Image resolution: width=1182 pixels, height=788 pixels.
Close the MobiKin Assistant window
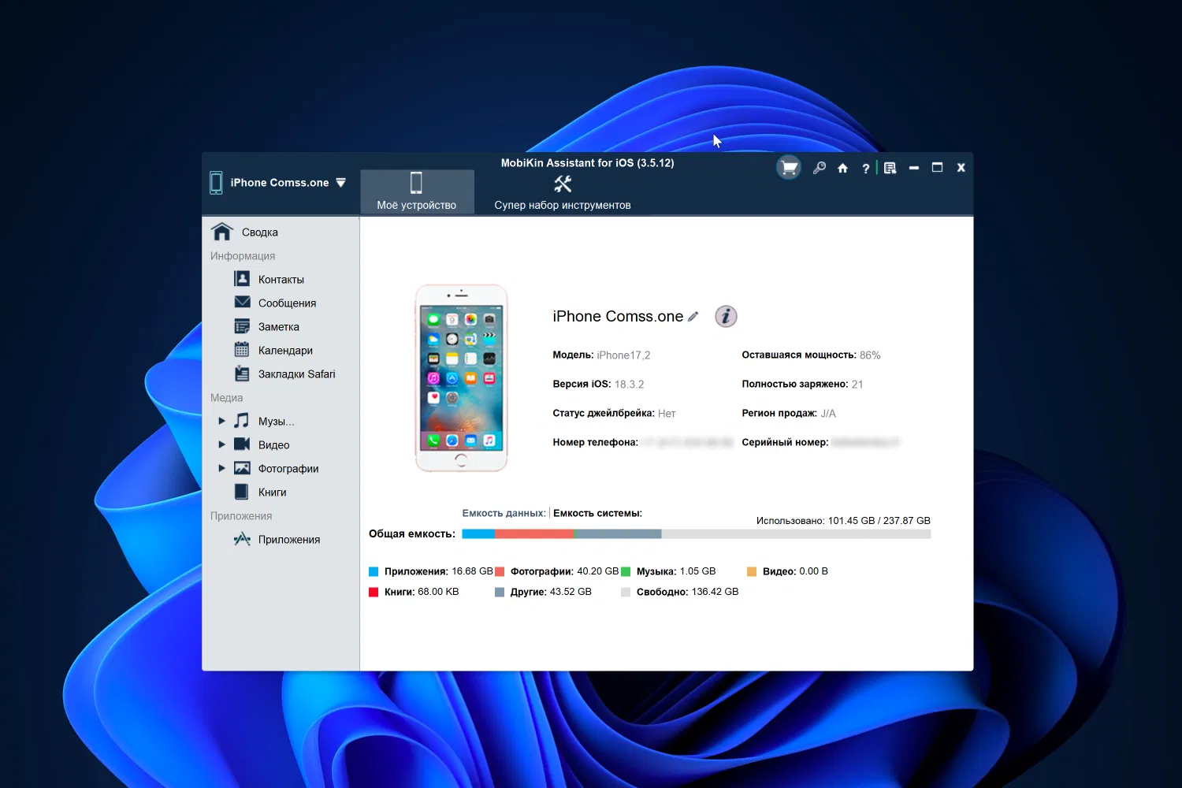pyautogui.click(x=961, y=168)
